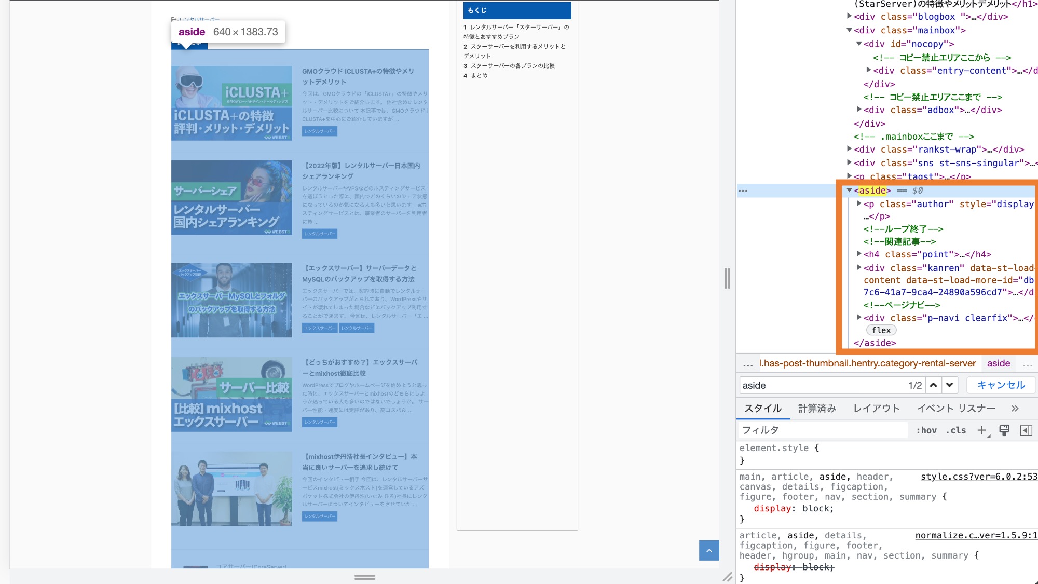Toggle the computed styles sidebar icon
This screenshot has height=584, width=1038.
1026,430
